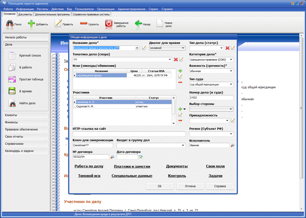
Task: Clear Тип дела (статус) with the red X
Action: click(227, 48)
